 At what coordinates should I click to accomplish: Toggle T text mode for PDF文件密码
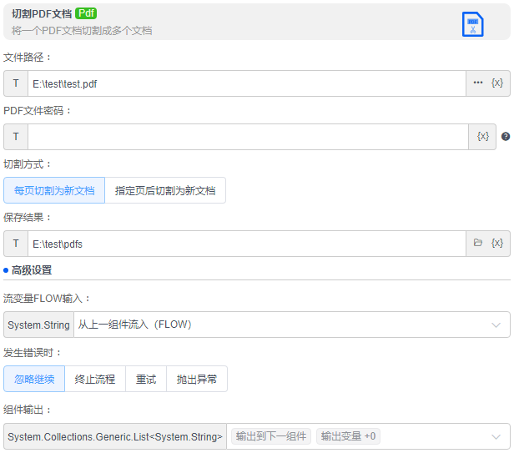click(16, 137)
